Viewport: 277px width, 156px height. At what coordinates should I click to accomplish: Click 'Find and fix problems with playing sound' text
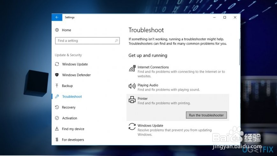coord(169,90)
